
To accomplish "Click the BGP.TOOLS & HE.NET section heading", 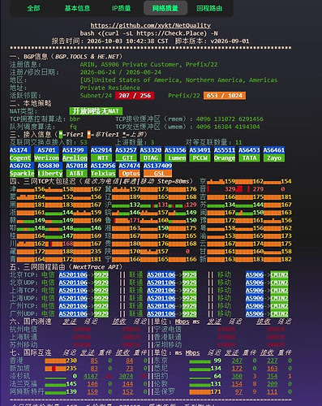I will 66,57.
